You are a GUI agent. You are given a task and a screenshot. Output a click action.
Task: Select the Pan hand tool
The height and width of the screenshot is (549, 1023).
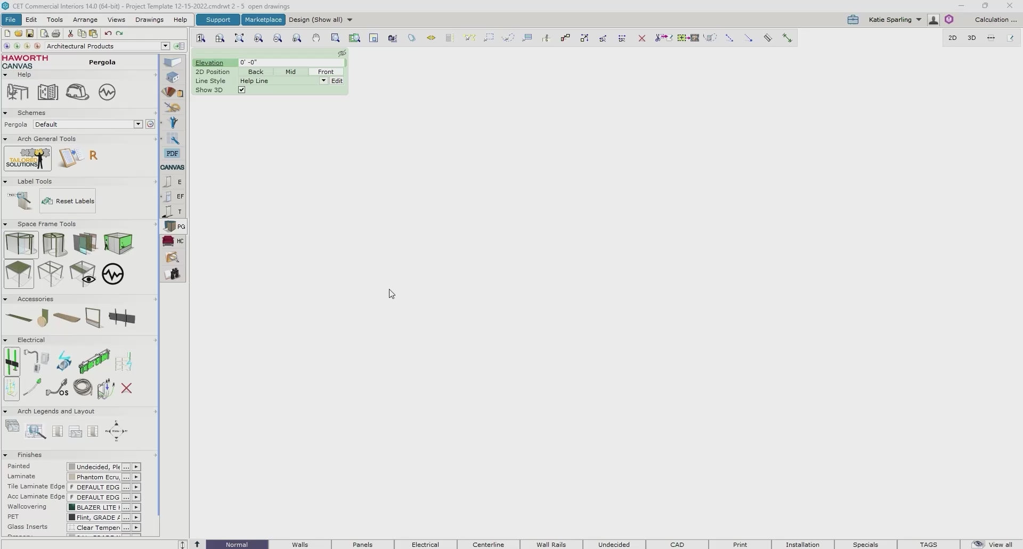316,38
